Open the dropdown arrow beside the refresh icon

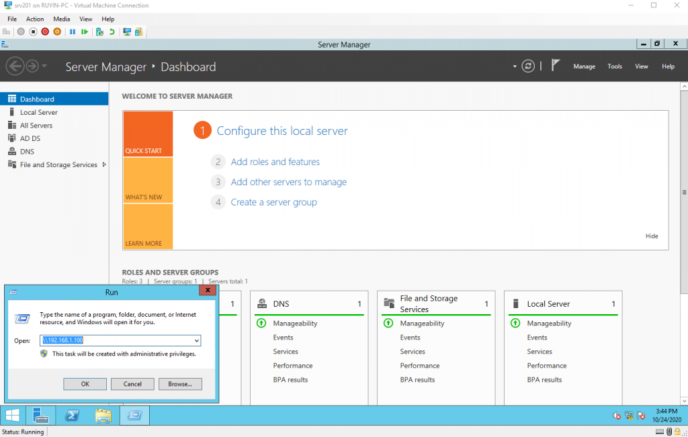point(515,66)
